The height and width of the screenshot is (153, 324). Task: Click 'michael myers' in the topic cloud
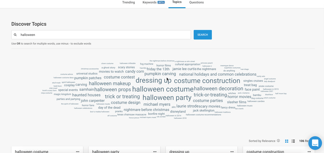pos(157,104)
